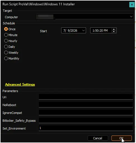
Task: Click the Bitlocker_Safety_Bypass input box
Action: [86, 120]
